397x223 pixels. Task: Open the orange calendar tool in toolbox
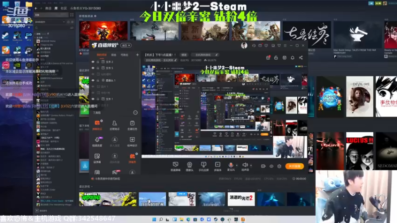[132, 158]
